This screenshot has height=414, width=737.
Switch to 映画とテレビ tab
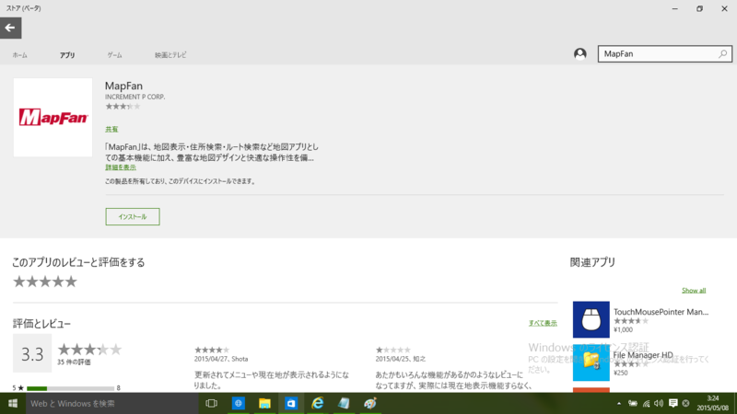click(170, 55)
